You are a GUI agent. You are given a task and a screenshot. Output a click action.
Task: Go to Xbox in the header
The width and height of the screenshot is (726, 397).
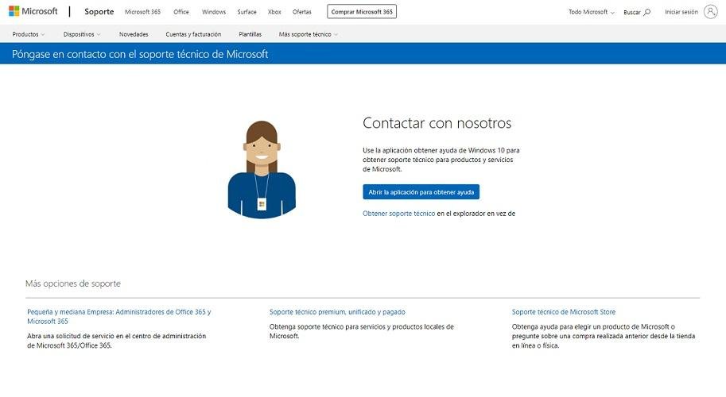click(274, 12)
